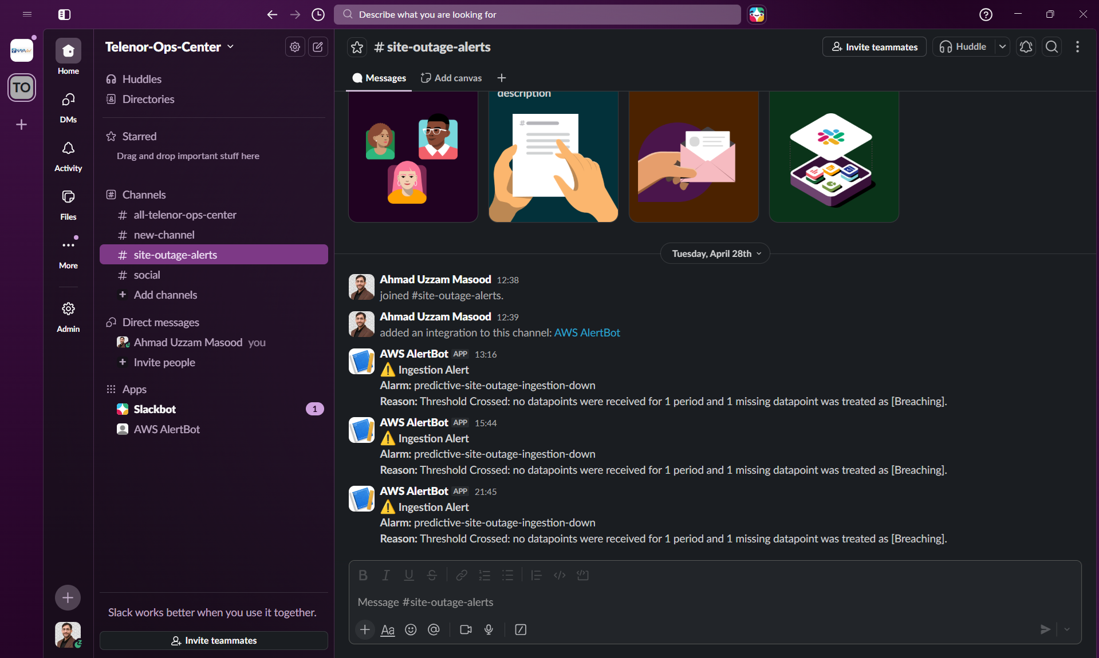Open channel more actions menu
The height and width of the screenshot is (658, 1099).
(1077, 47)
